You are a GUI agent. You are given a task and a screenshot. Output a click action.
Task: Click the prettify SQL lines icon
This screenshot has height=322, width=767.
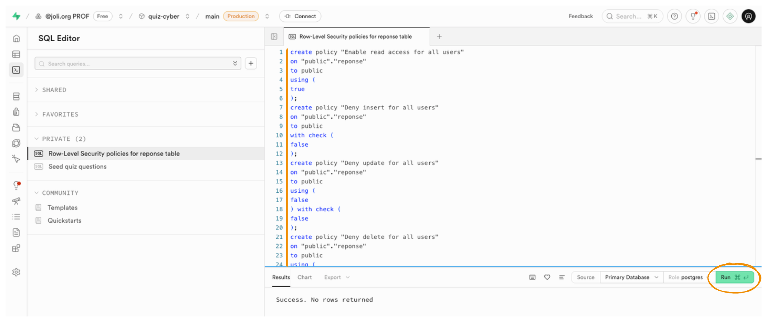click(x=562, y=277)
